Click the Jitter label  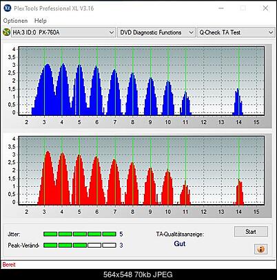coord(14,234)
